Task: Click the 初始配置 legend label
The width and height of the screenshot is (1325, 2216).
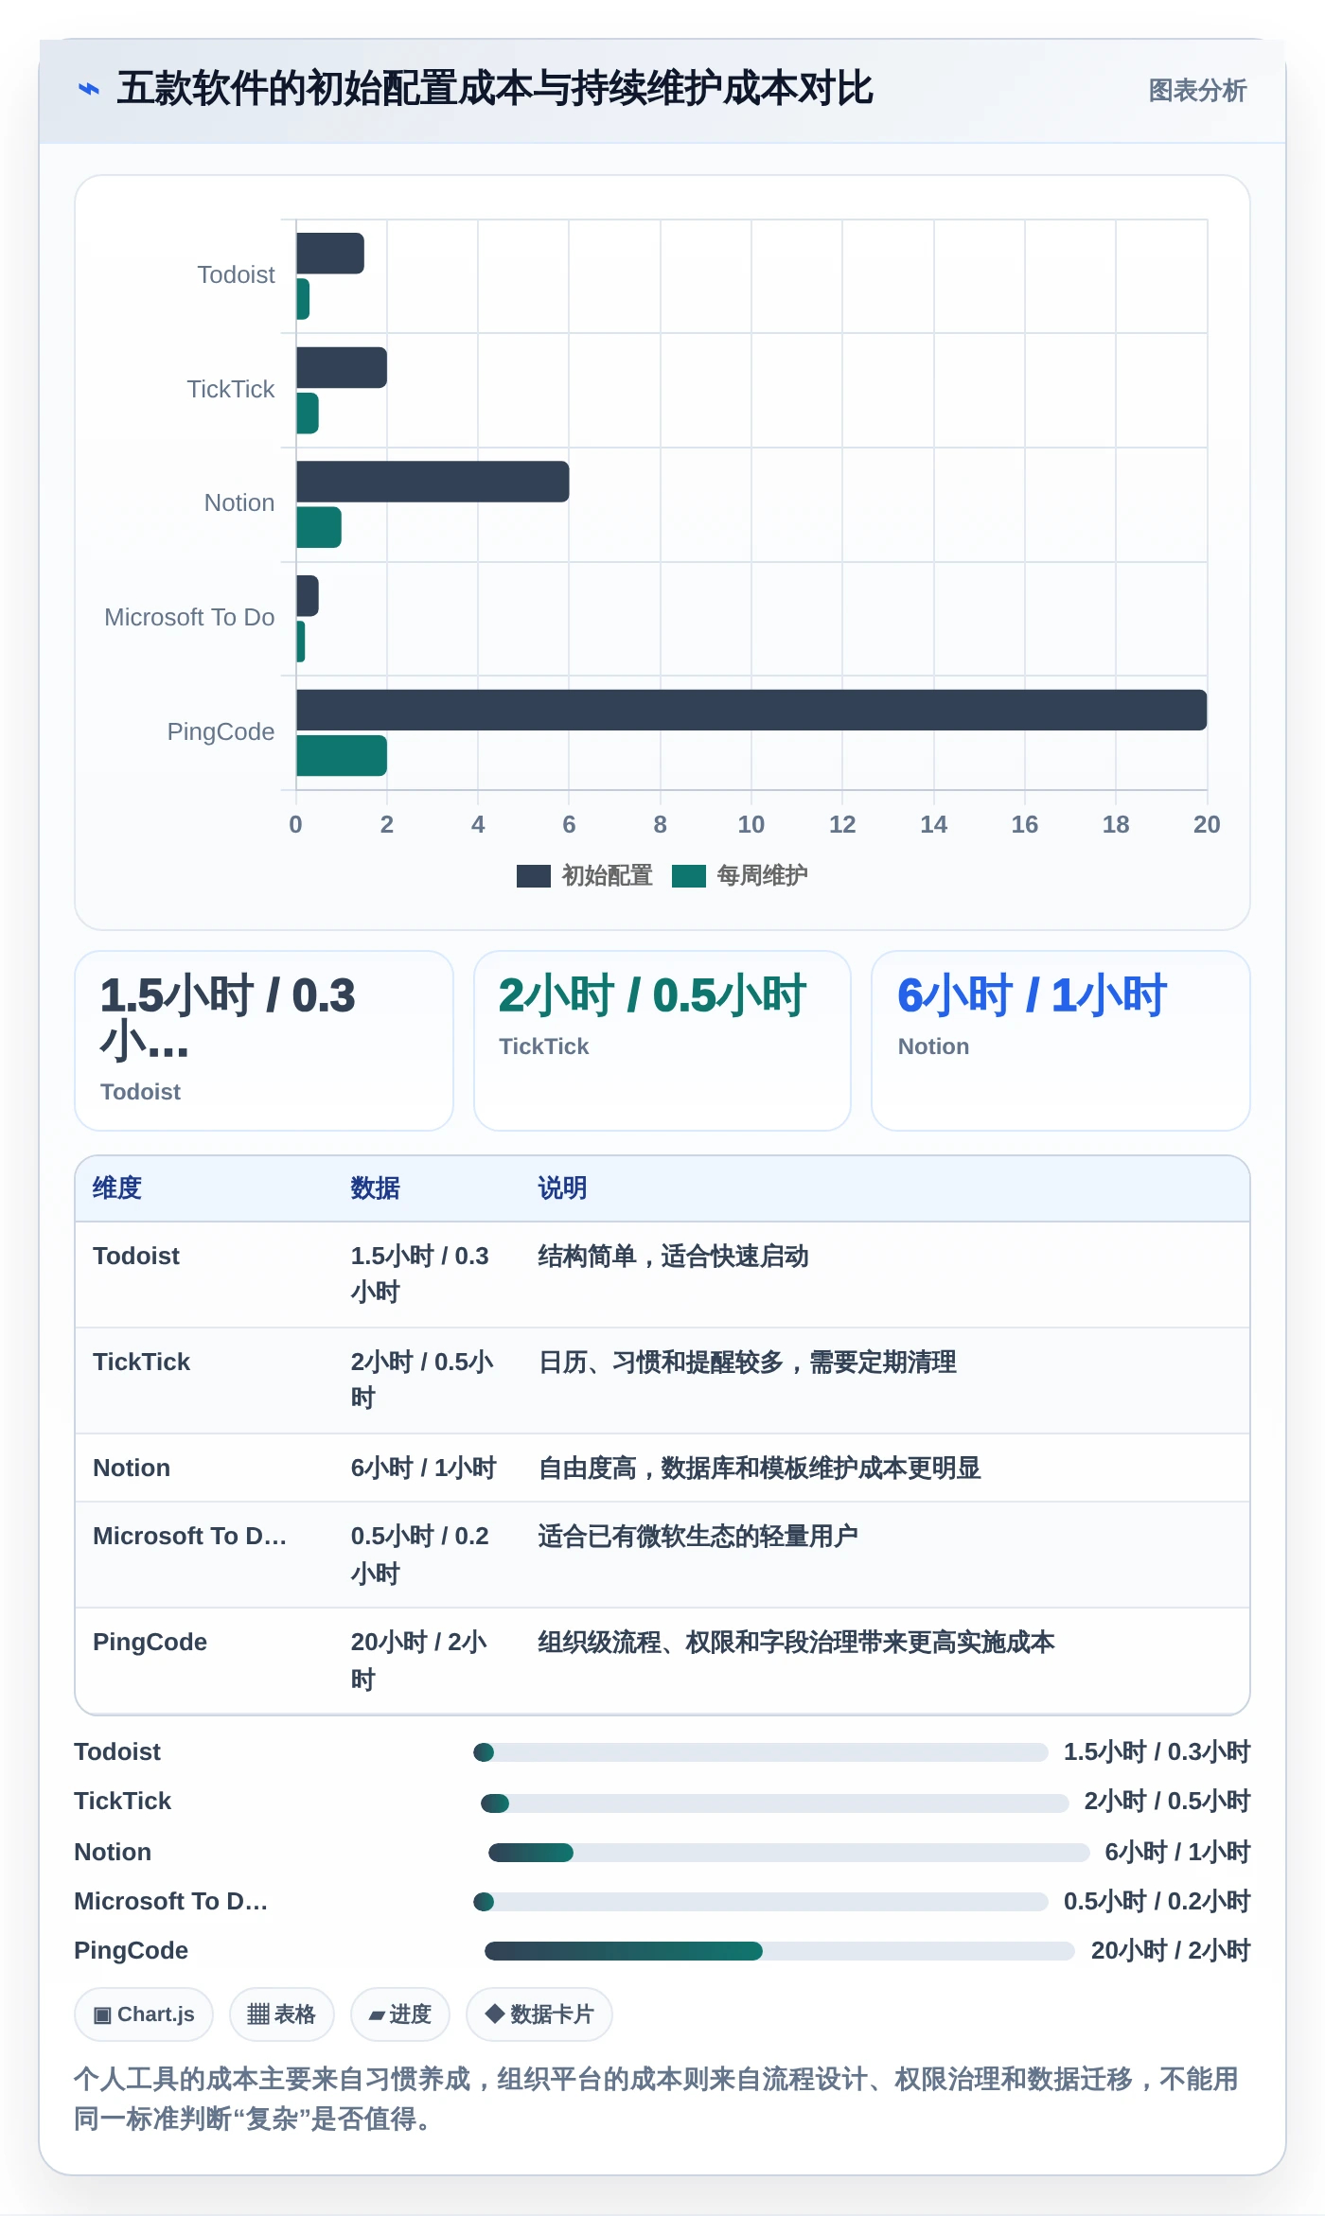Action: pos(608,876)
